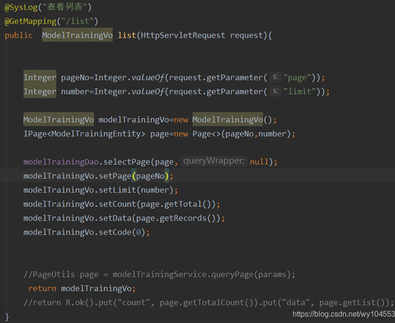This screenshot has width=395, height=323.
Task: Click the public keyword of list method
Action: tap(19, 35)
